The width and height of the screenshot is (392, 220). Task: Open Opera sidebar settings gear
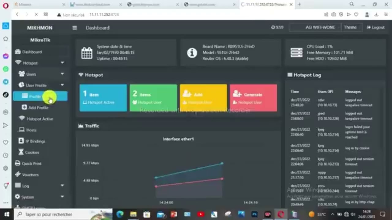click(x=6, y=168)
